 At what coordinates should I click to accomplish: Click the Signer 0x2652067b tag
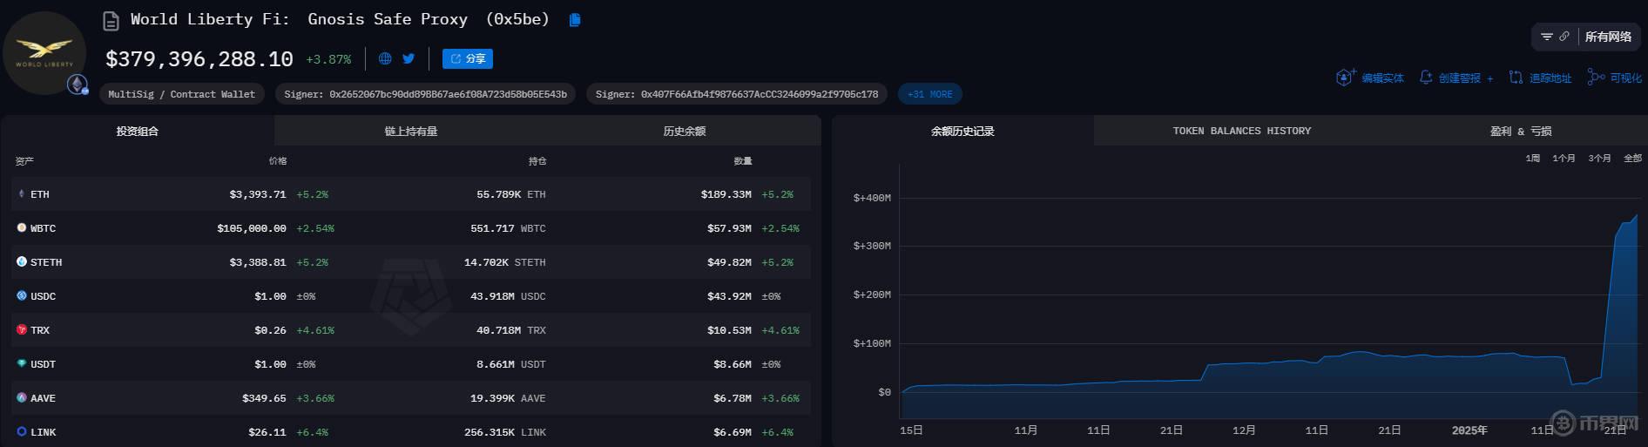(425, 94)
